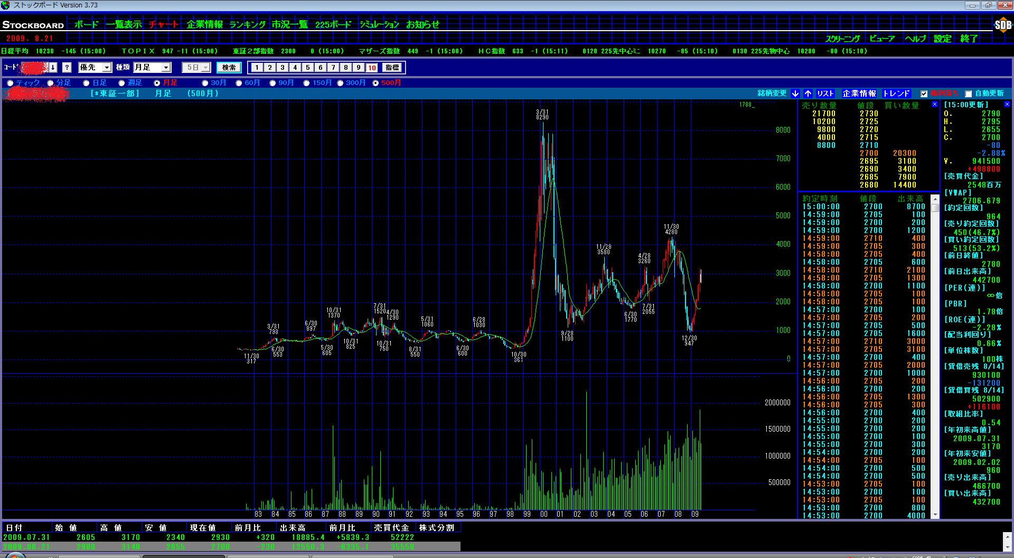Select the 150月 period radio button
This screenshot has height=558, width=1014.
point(306,83)
